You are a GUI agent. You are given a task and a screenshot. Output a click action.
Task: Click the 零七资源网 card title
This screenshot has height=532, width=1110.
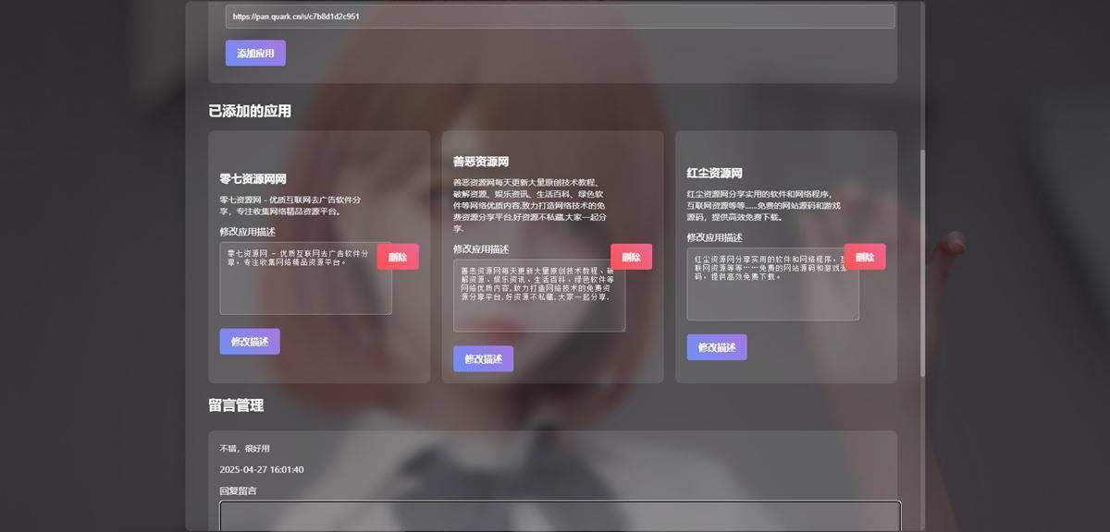[253, 179]
